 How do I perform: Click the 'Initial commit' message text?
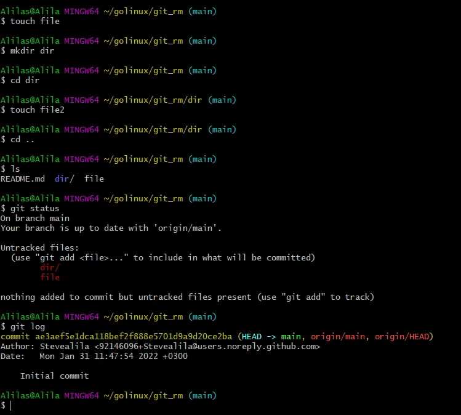(x=55, y=376)
